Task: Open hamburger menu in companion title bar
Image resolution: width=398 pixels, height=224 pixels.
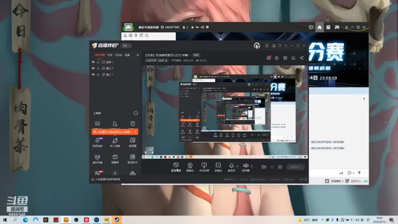Action: tap(286, 46)
